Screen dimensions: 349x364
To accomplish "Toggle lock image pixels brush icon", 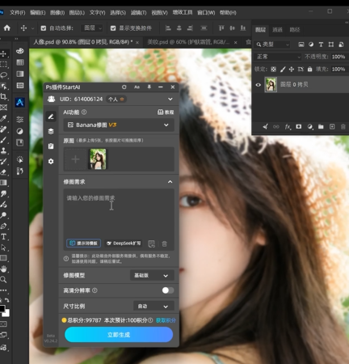I will click(283, 70).
